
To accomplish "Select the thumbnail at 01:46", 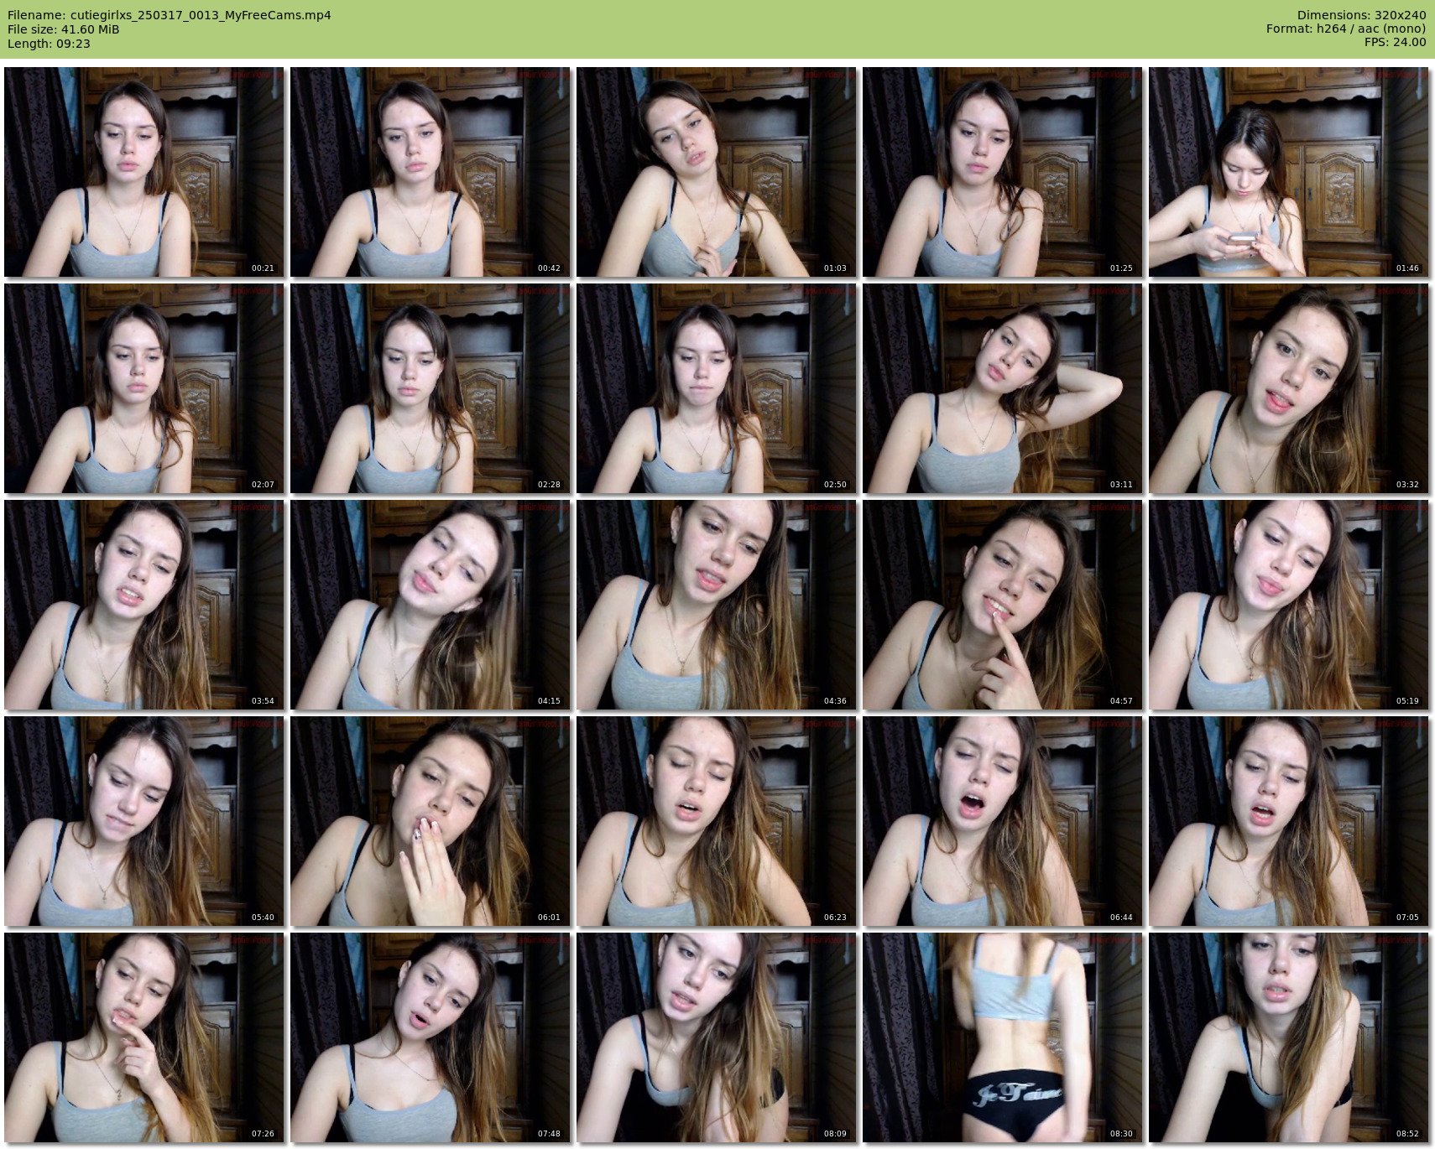I will point(1288,172).
